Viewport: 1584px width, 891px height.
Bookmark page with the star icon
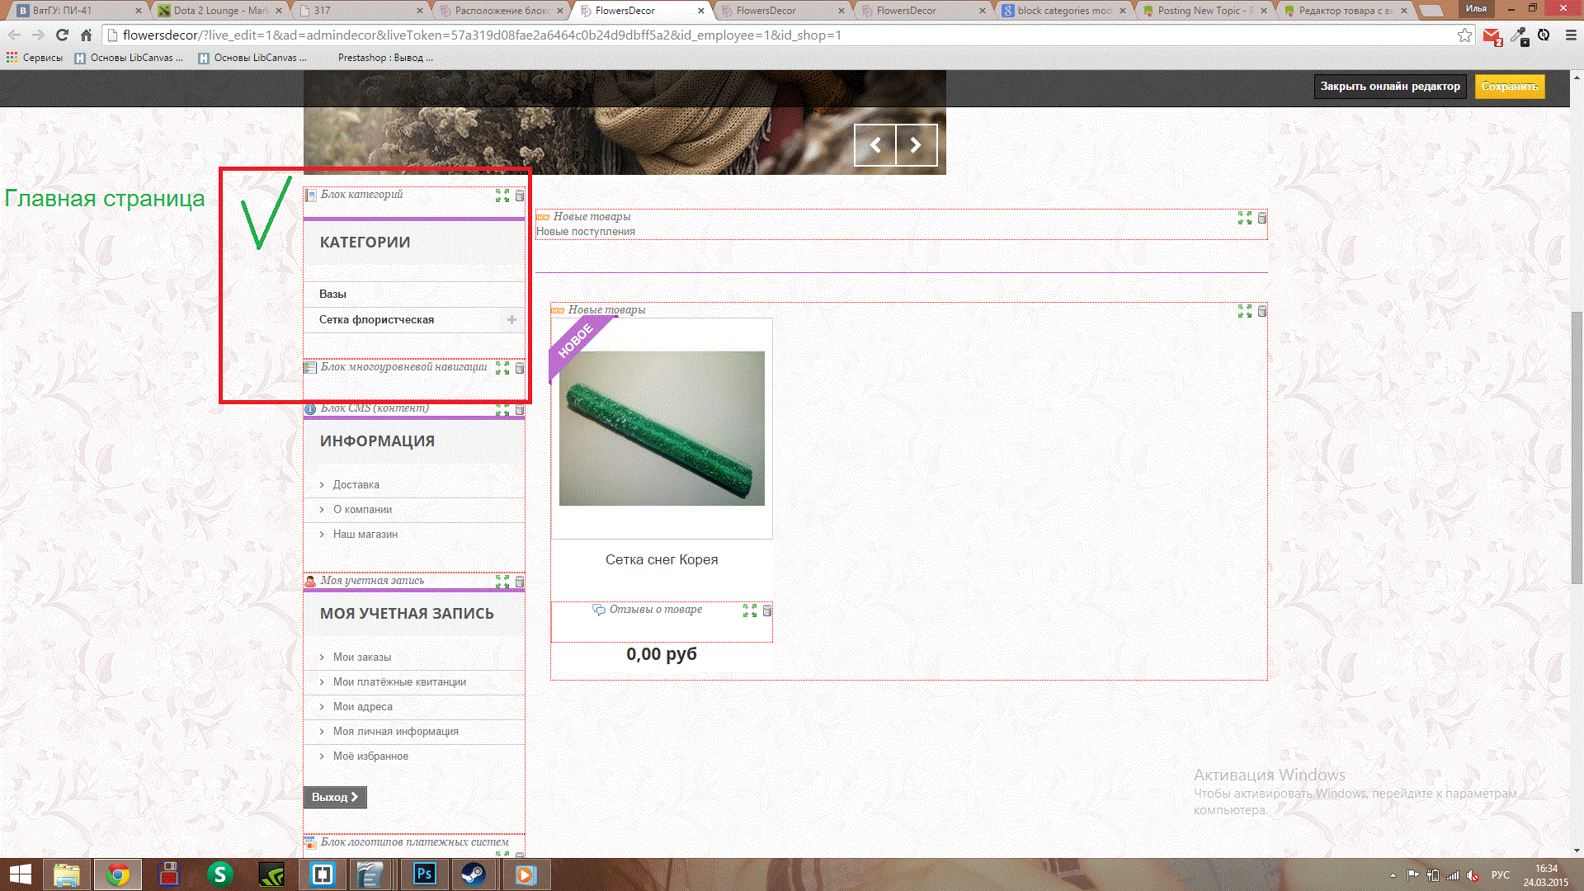tap(1464, 35)
